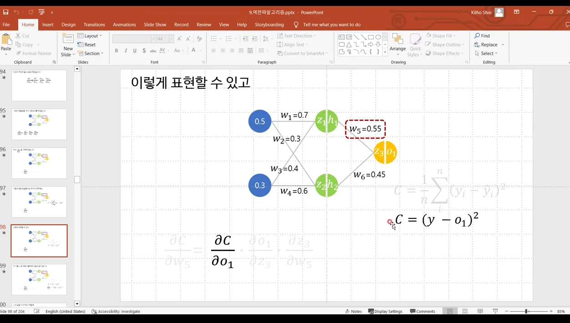The width and height of the screenshot is (570, 323).
Task: Select slide 99 thumbnail
Action: coord(39,279)
